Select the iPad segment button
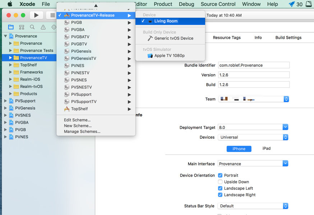The width and height of the screenshot is (314, 215). 266,148
